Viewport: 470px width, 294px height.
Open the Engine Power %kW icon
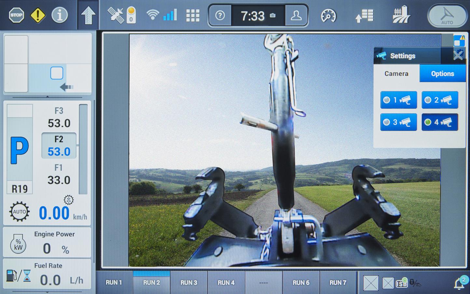point(18,244)
